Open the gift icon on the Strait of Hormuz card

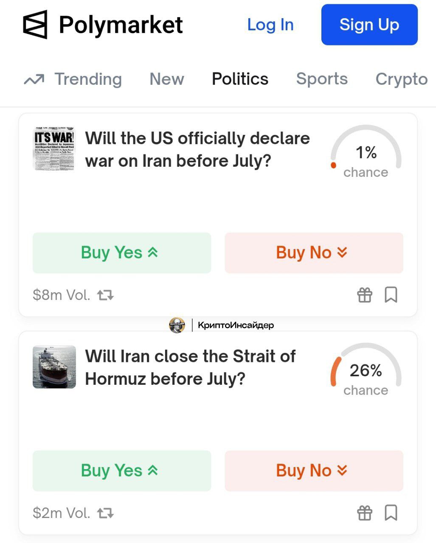click(x=365, y=513)
